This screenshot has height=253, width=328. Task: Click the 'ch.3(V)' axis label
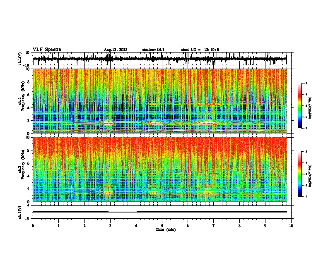[x=20, y=212]
